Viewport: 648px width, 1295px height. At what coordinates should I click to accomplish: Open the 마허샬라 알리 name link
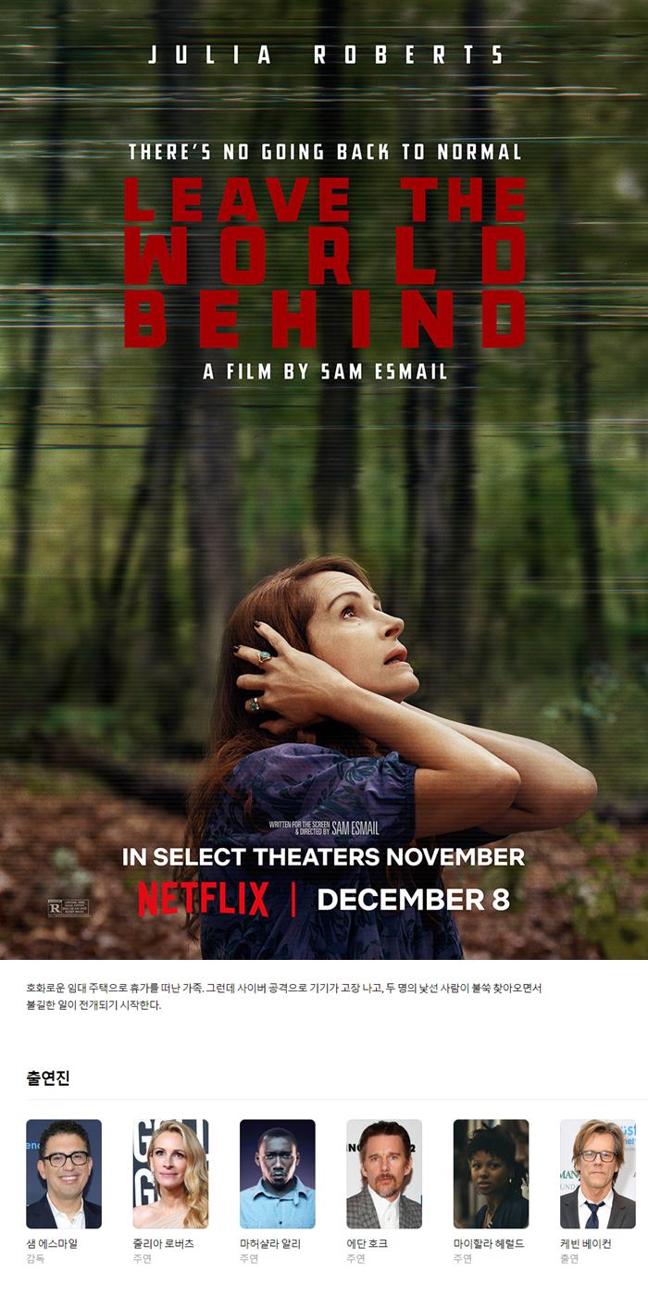coord(270,1244)
